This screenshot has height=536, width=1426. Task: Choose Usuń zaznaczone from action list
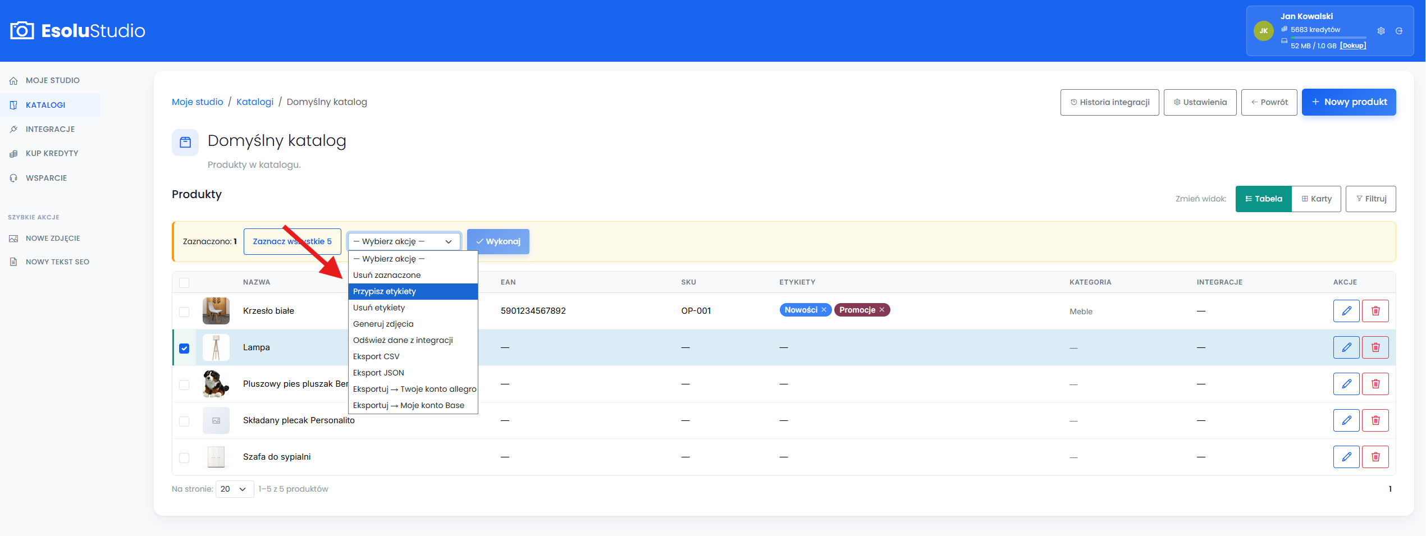tap(413, 275)
